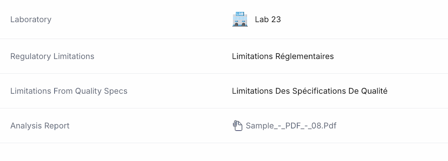
Task: Click the paperclip attachment icon
Action: point(237,126)
